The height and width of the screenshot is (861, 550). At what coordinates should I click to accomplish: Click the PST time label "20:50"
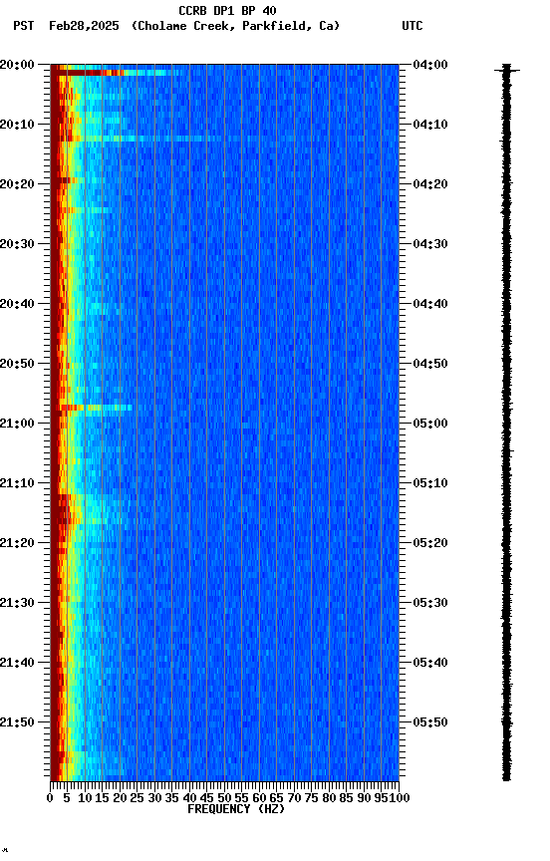tap(17, 364)
